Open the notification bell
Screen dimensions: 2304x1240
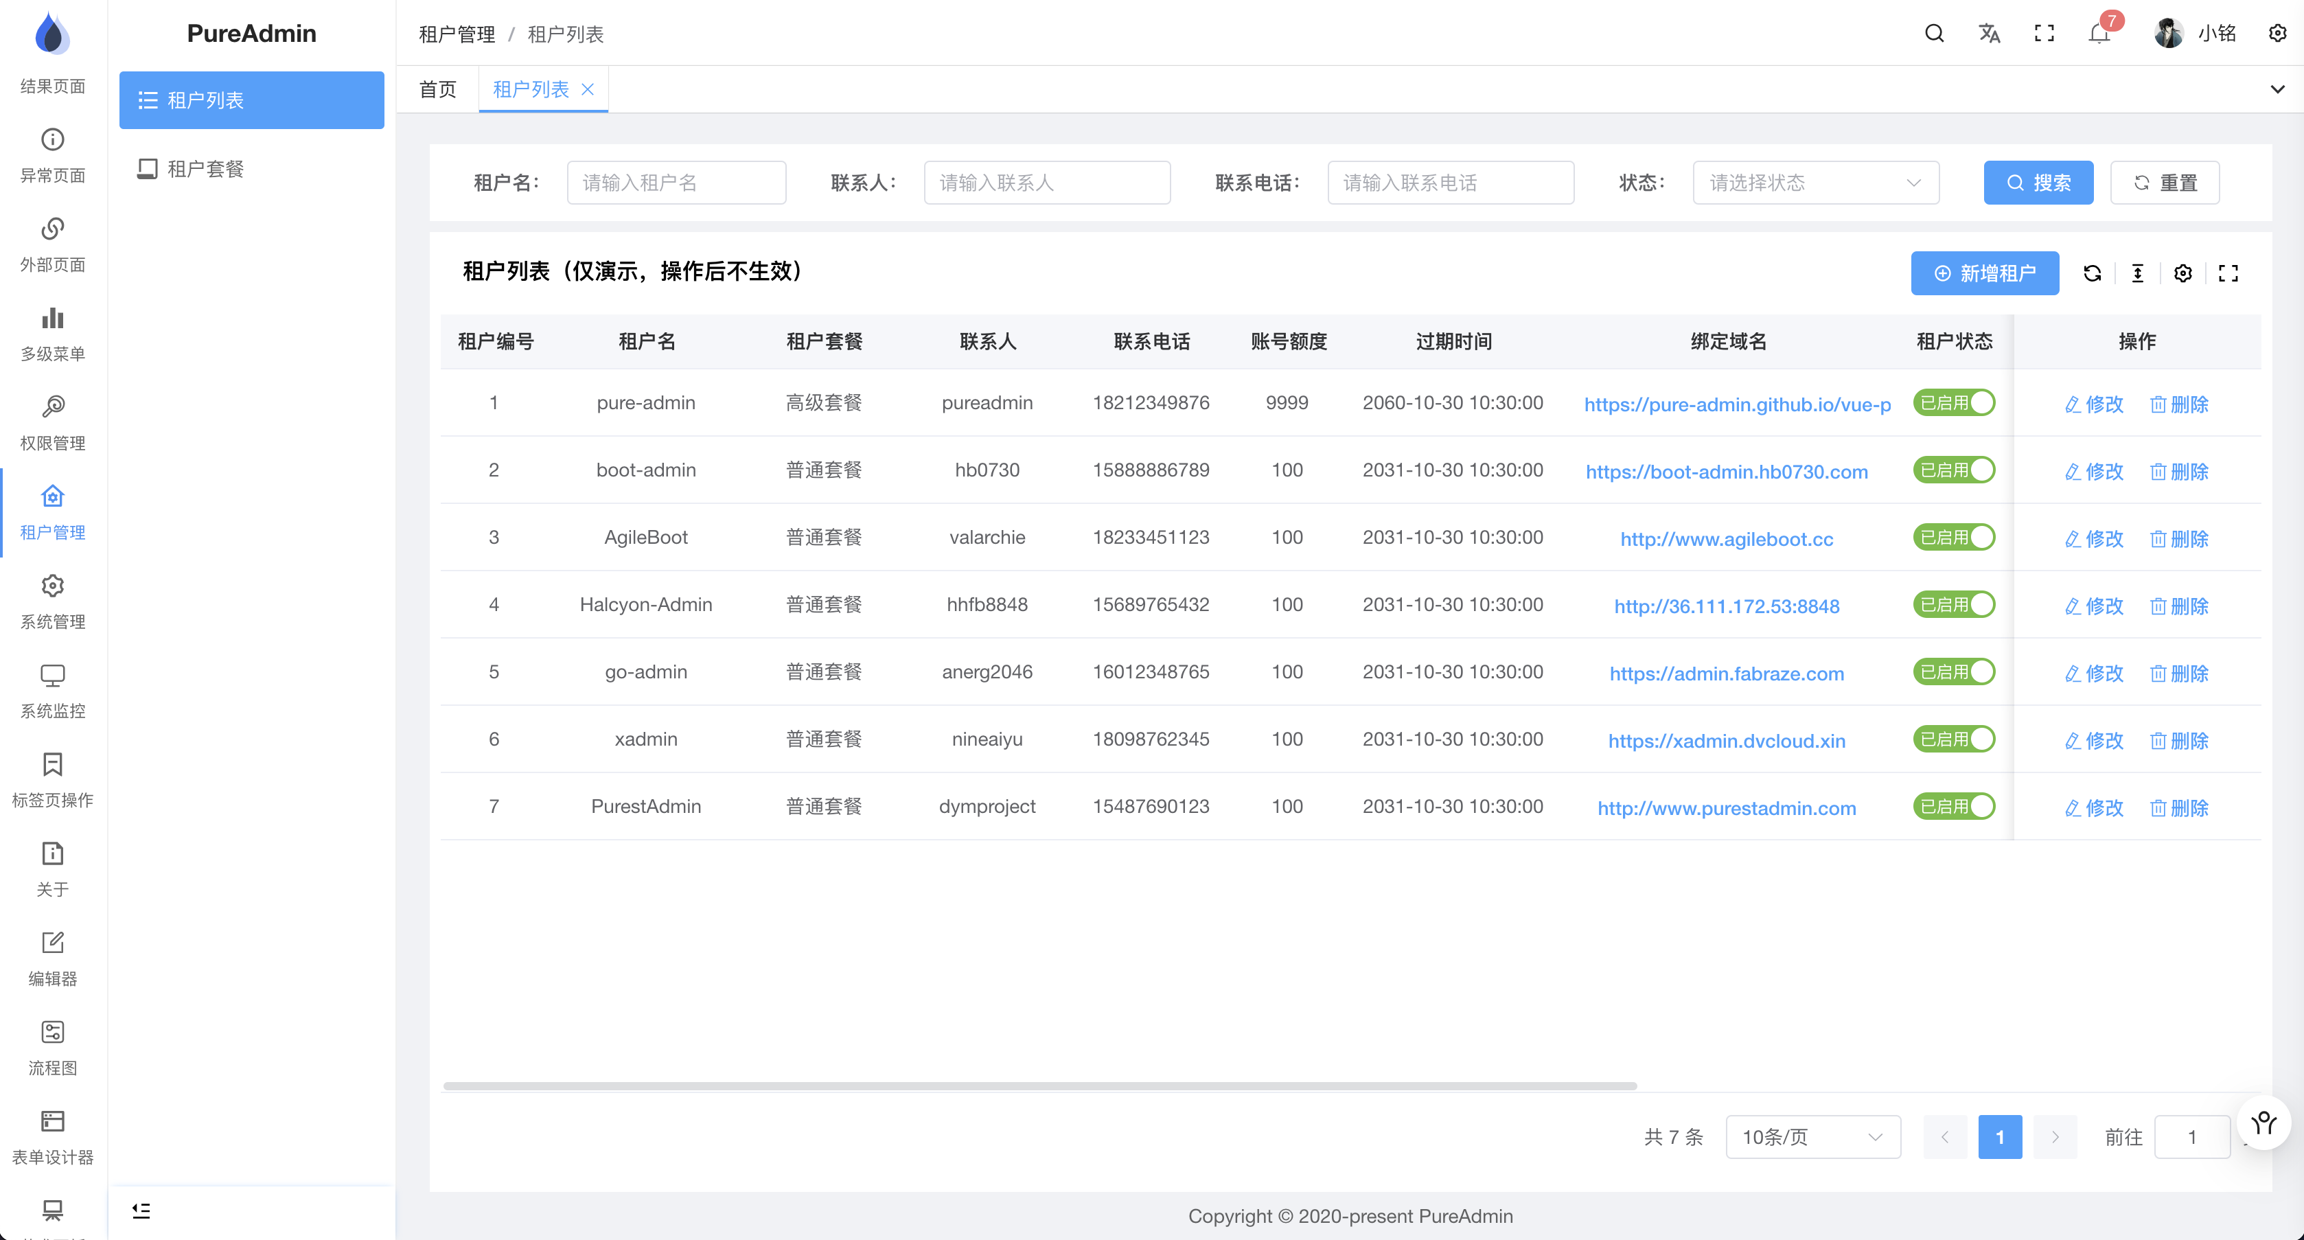point(2099,34)
